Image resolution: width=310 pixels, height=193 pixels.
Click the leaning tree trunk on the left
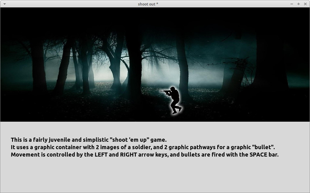click(x=63, y=68)
